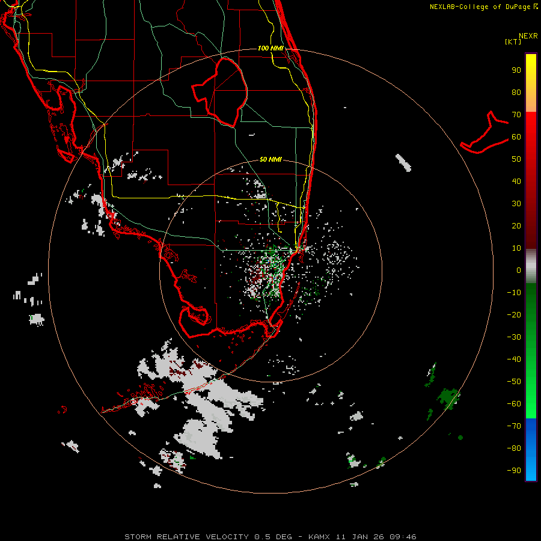The image size is (541, 541).
Task: Click the -40 value on the velocity scale
Action: coord(514,359)
